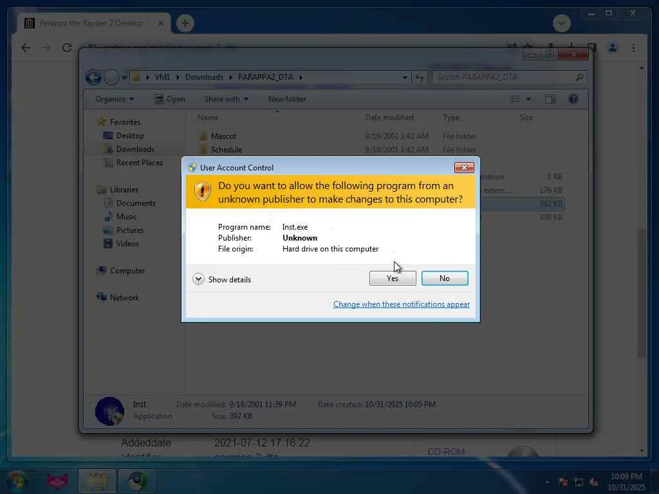Open volume tray icon
659x494 pixels.
(593, 482)
